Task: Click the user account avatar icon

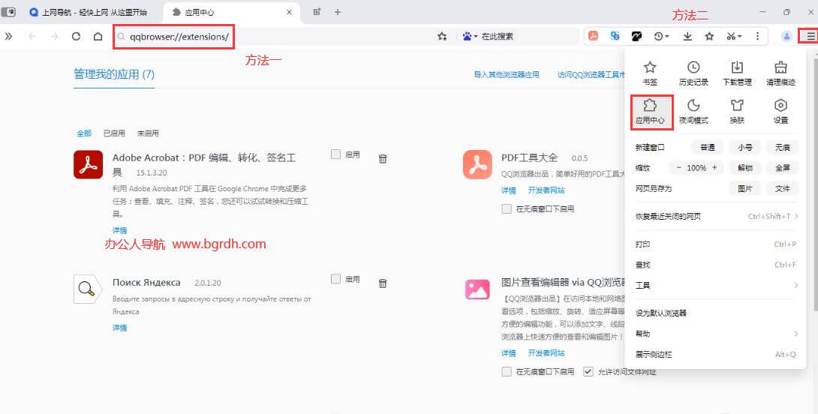Action: pyautogui.click(x=786, y=36)
